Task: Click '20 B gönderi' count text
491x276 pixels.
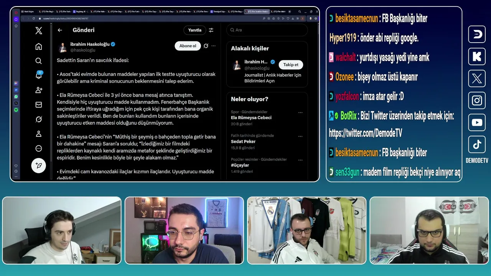Action: pyautogui.click(x=242, y=124)
